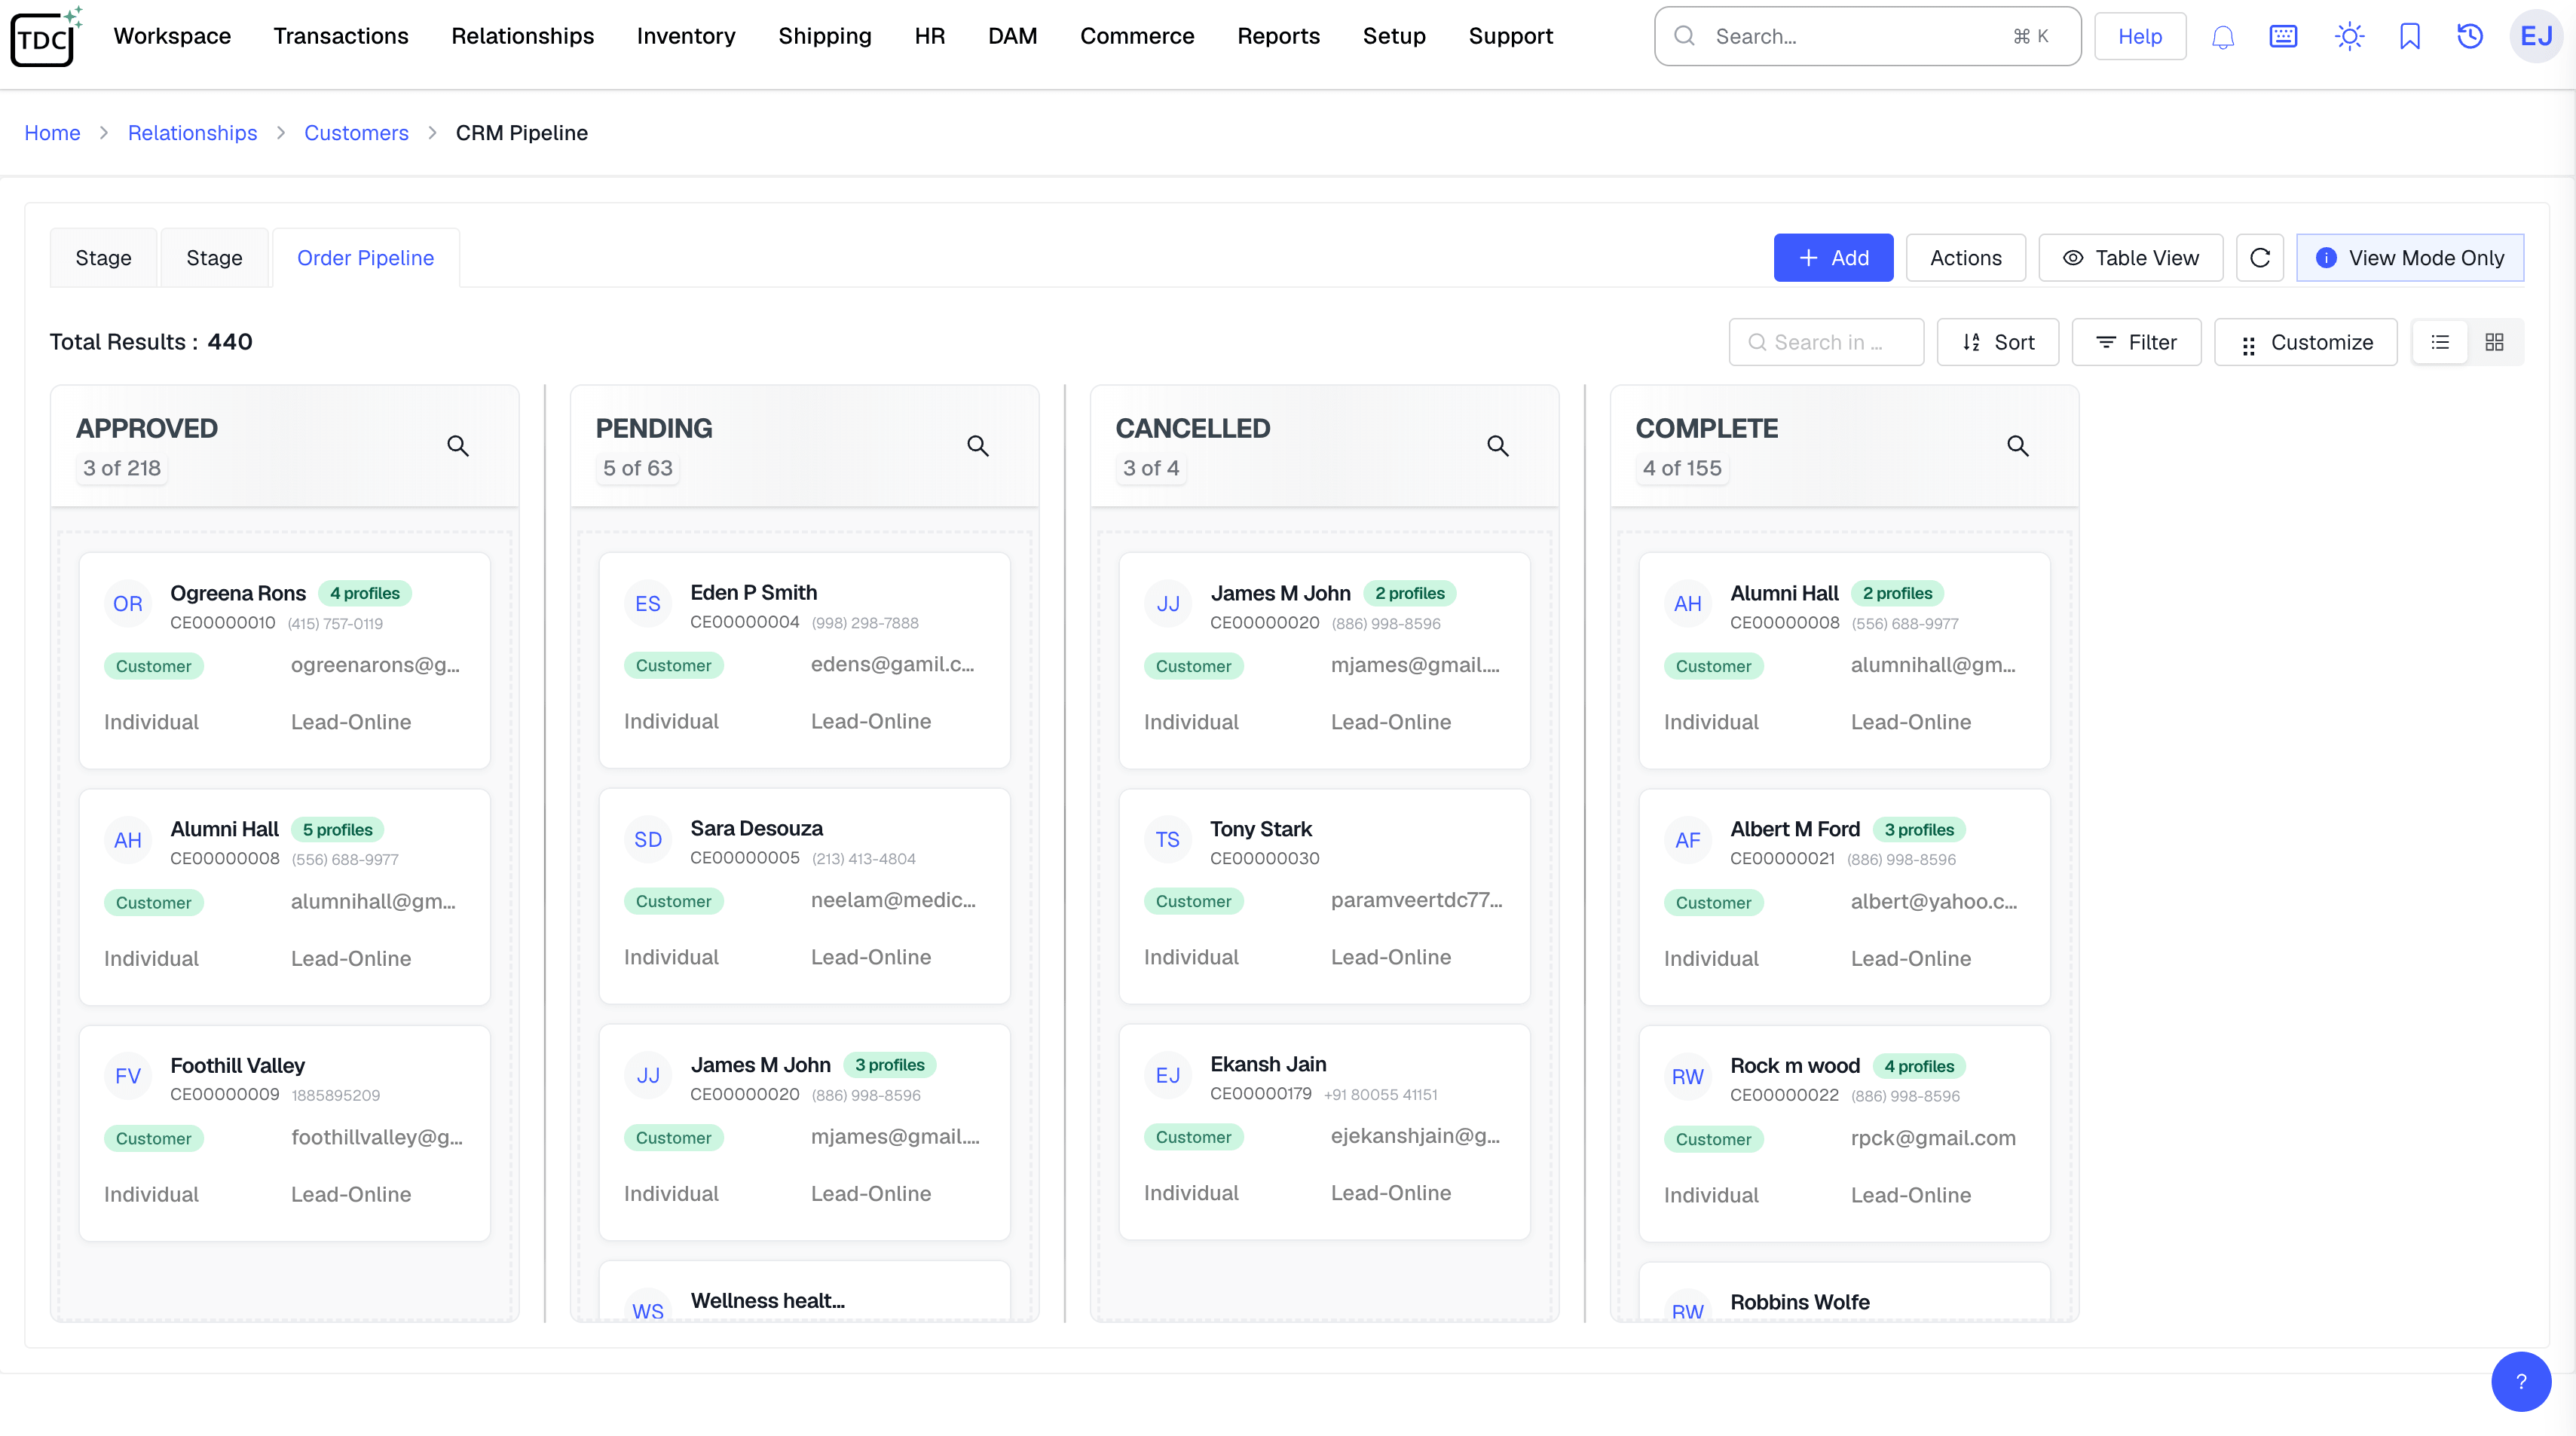This screenshot has height=1436, width=2576.
Task: Open the HR menu
Action: pyautogui.click(x=930, y=36)
